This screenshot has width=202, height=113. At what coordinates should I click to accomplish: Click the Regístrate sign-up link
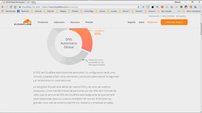152,22
